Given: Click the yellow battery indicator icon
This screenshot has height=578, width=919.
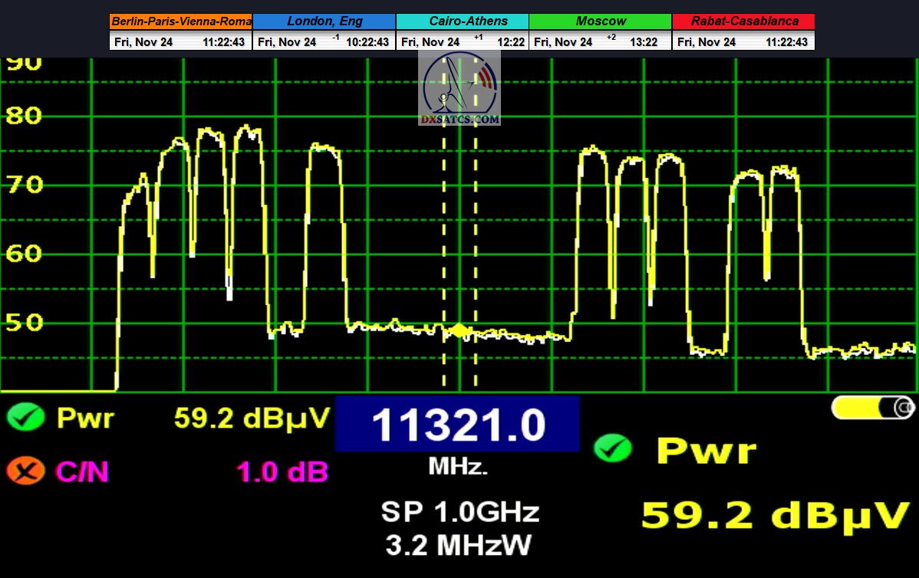Looking at the screenshot, I should coord(872,408).
